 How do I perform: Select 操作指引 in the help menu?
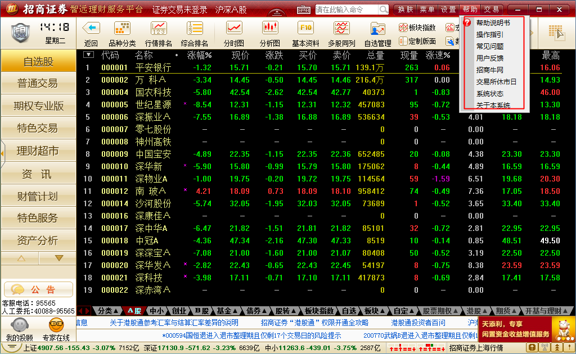coord(489,35)
